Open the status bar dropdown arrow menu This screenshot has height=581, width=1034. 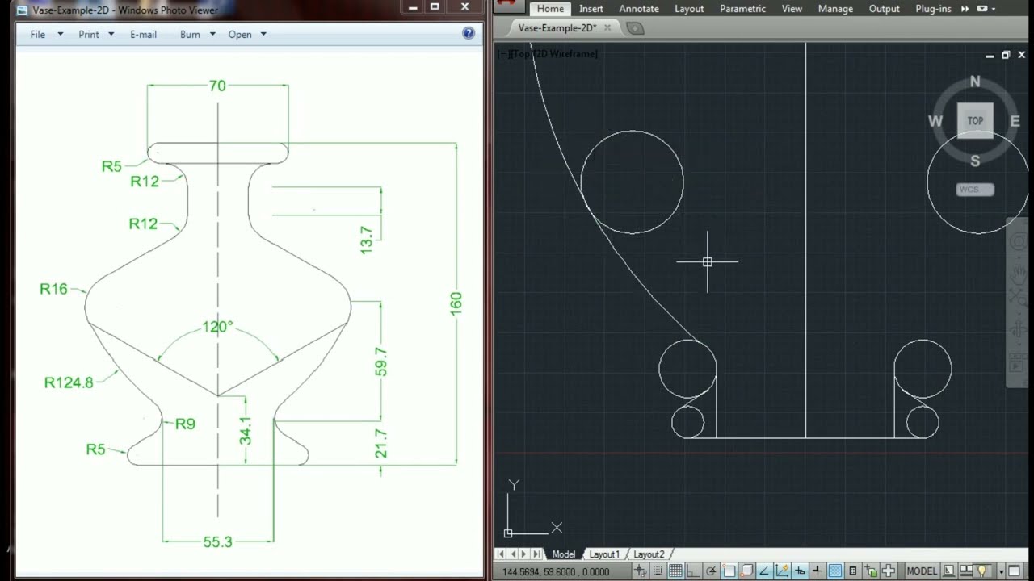1002,571
